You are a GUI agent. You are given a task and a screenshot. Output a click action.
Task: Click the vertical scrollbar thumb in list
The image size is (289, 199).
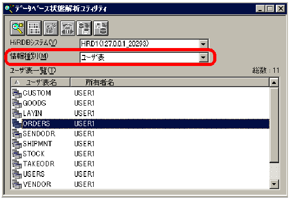point(274,125)
